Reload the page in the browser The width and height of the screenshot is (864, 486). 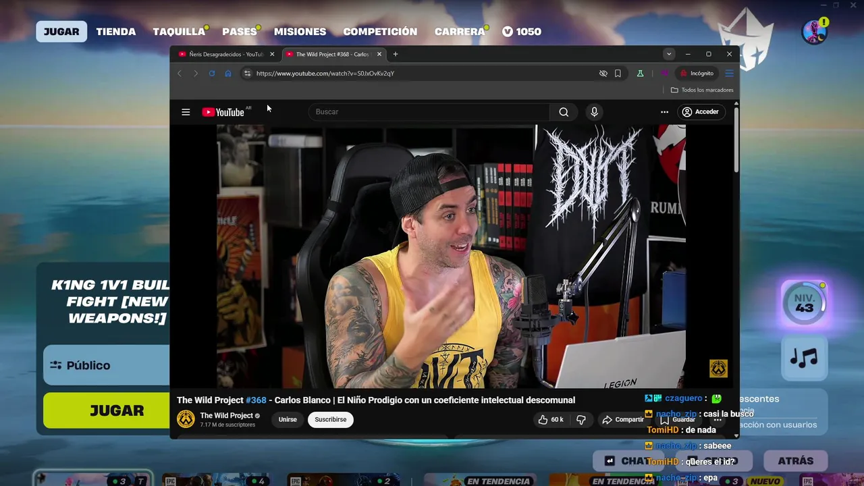pyautogui.click(x=212, y=73)
